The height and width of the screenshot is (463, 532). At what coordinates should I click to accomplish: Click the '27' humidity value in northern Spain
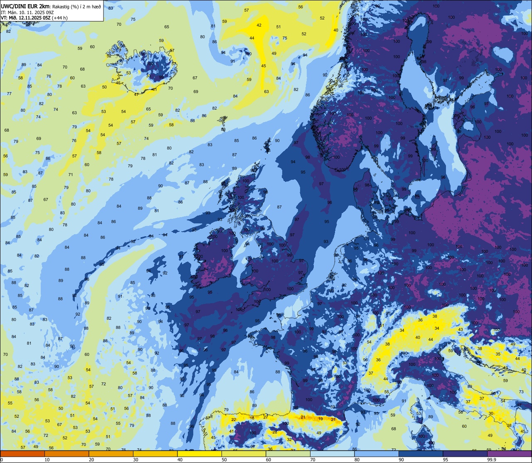[266, 416]
